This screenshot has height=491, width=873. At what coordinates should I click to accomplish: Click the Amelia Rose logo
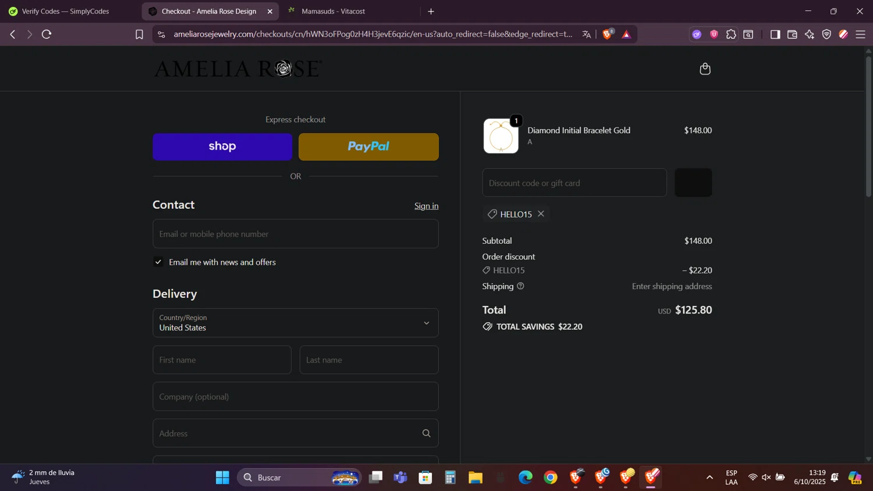click(x=237, y=69)
